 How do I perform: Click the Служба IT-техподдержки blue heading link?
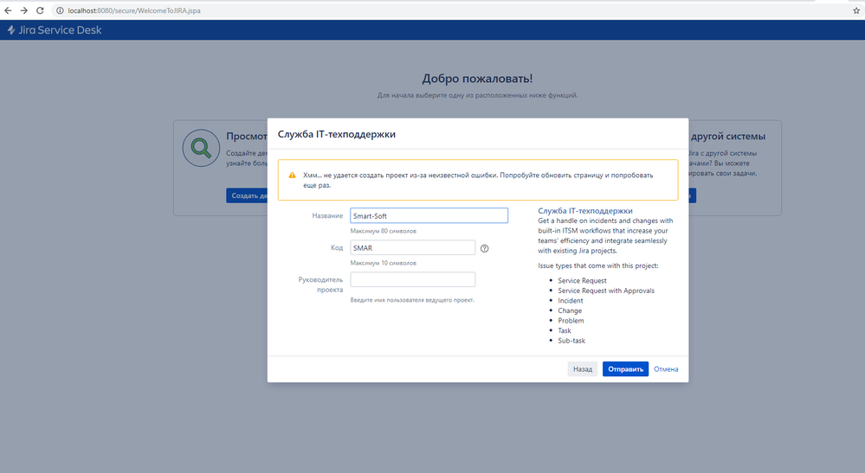[585, 210]
